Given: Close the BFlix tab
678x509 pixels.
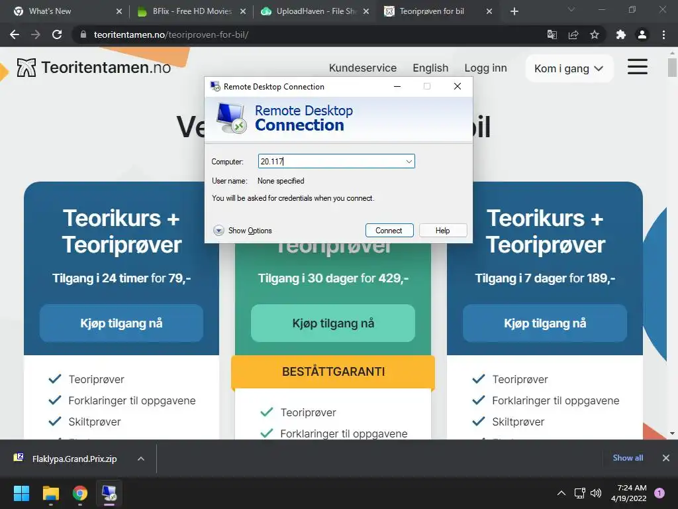Looking at the screenshot, I should (x=243, y=11).
